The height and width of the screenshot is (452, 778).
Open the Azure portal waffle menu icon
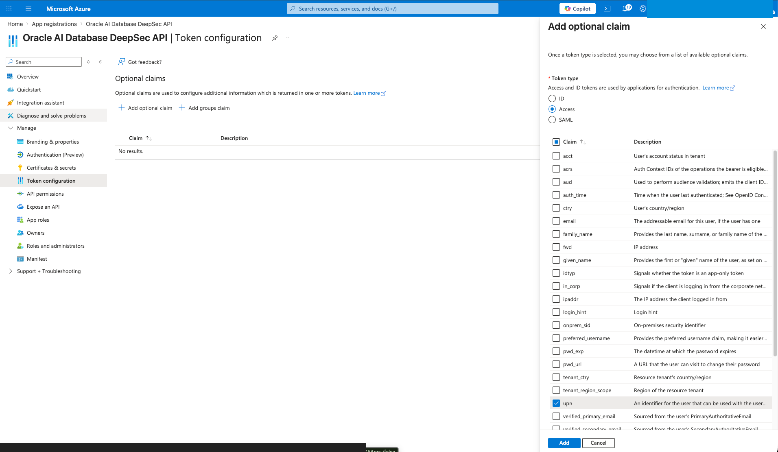9,8
